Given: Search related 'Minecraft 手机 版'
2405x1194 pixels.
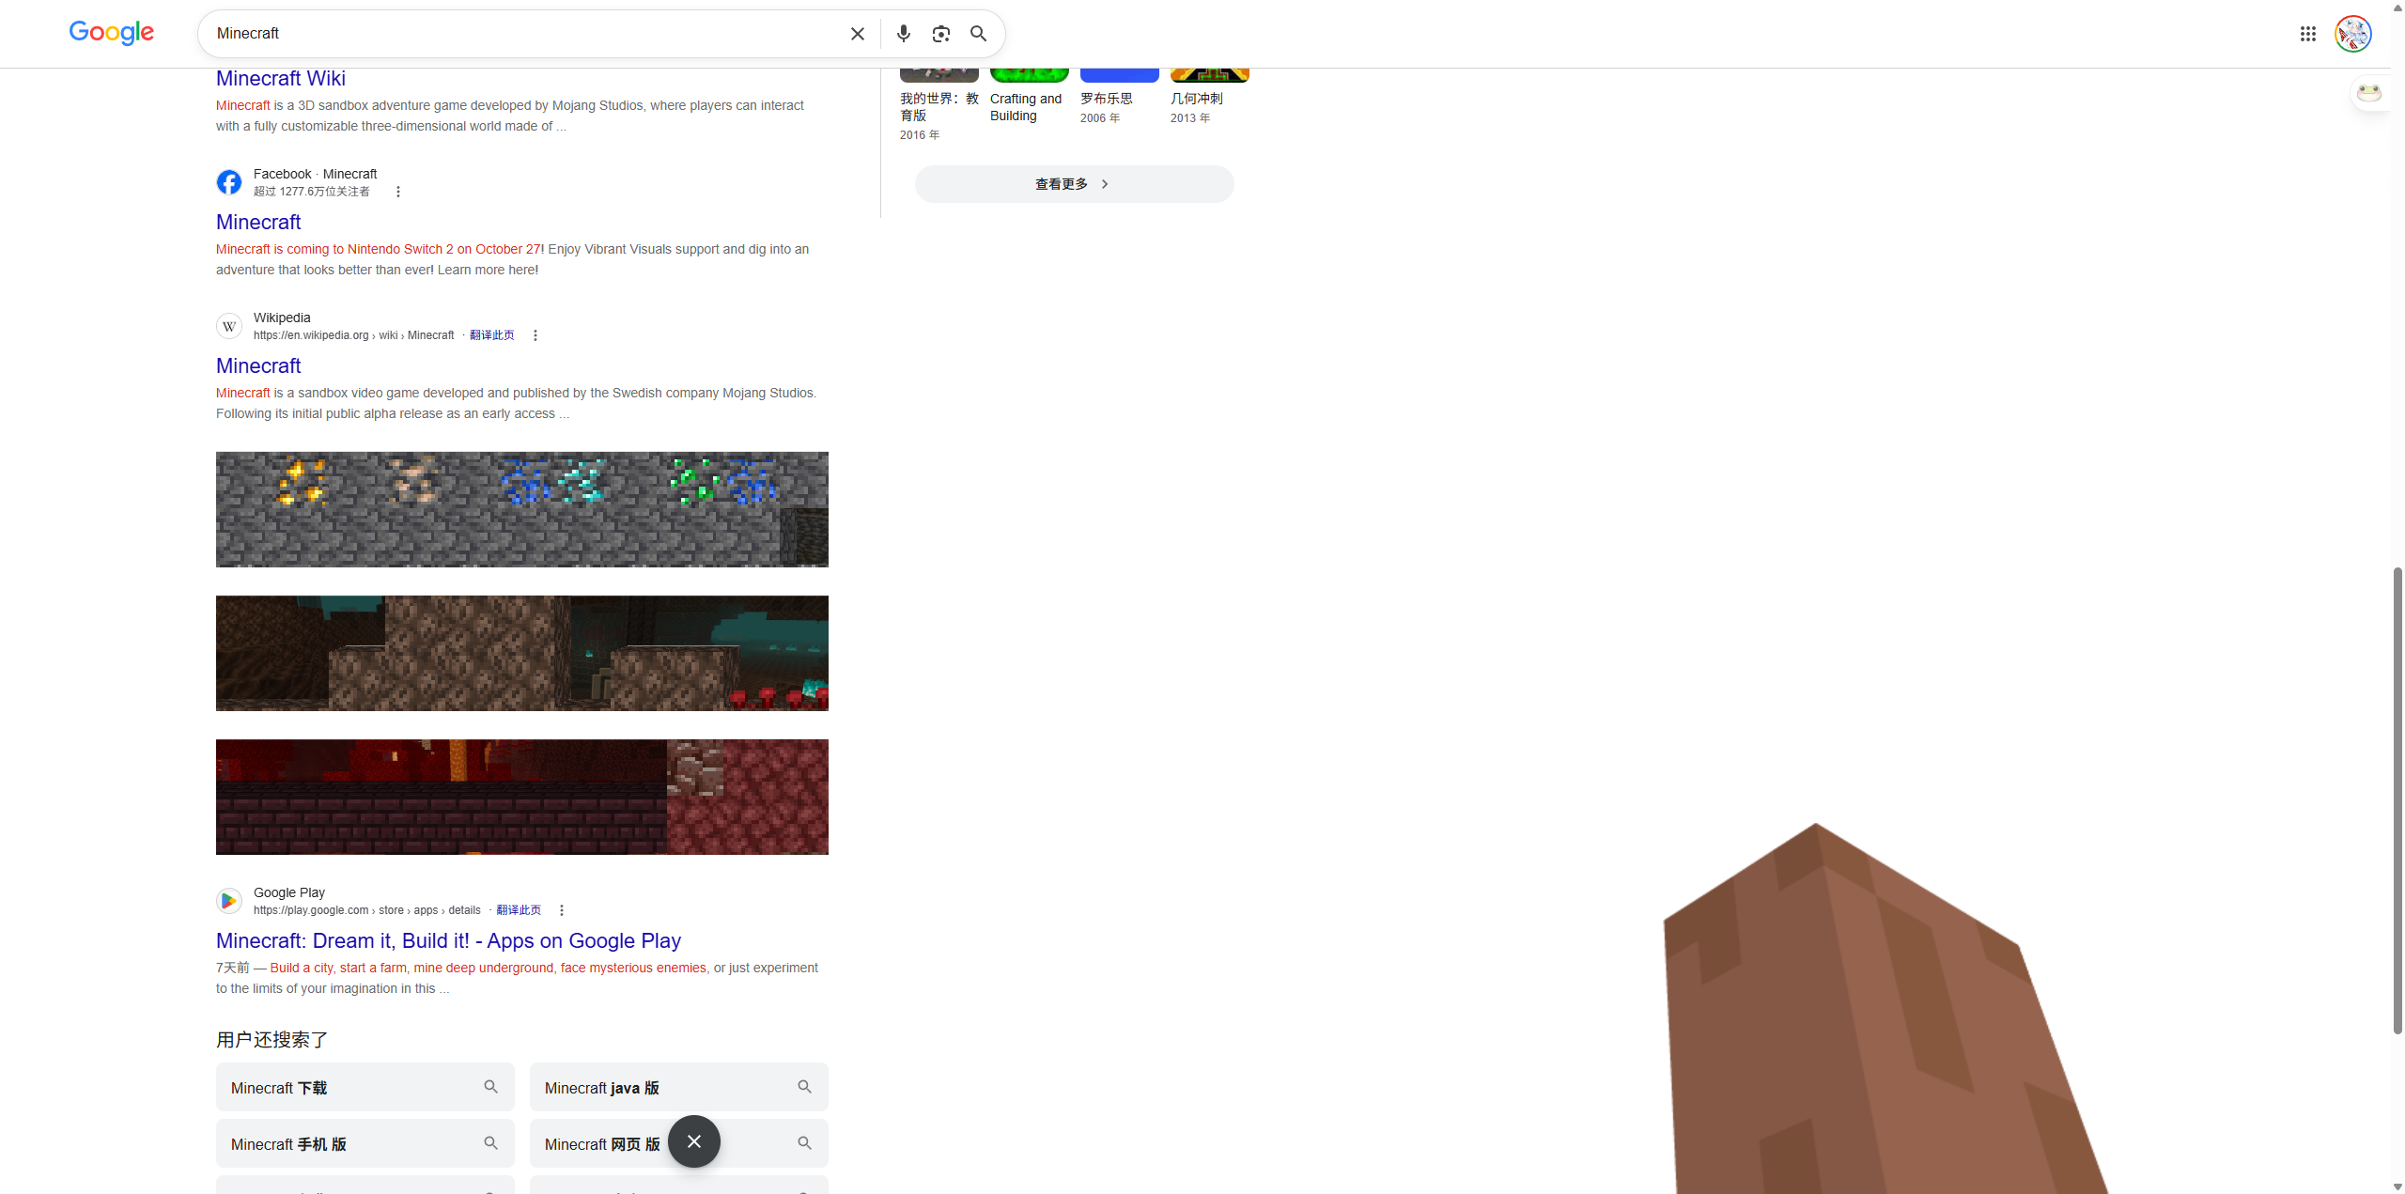Looking at the screenshot, I should (365, 1143).
